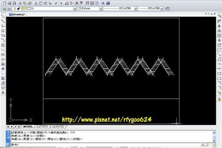Click the Pan realtime icon
Viewport: 222px width, 148px height.
67,3
